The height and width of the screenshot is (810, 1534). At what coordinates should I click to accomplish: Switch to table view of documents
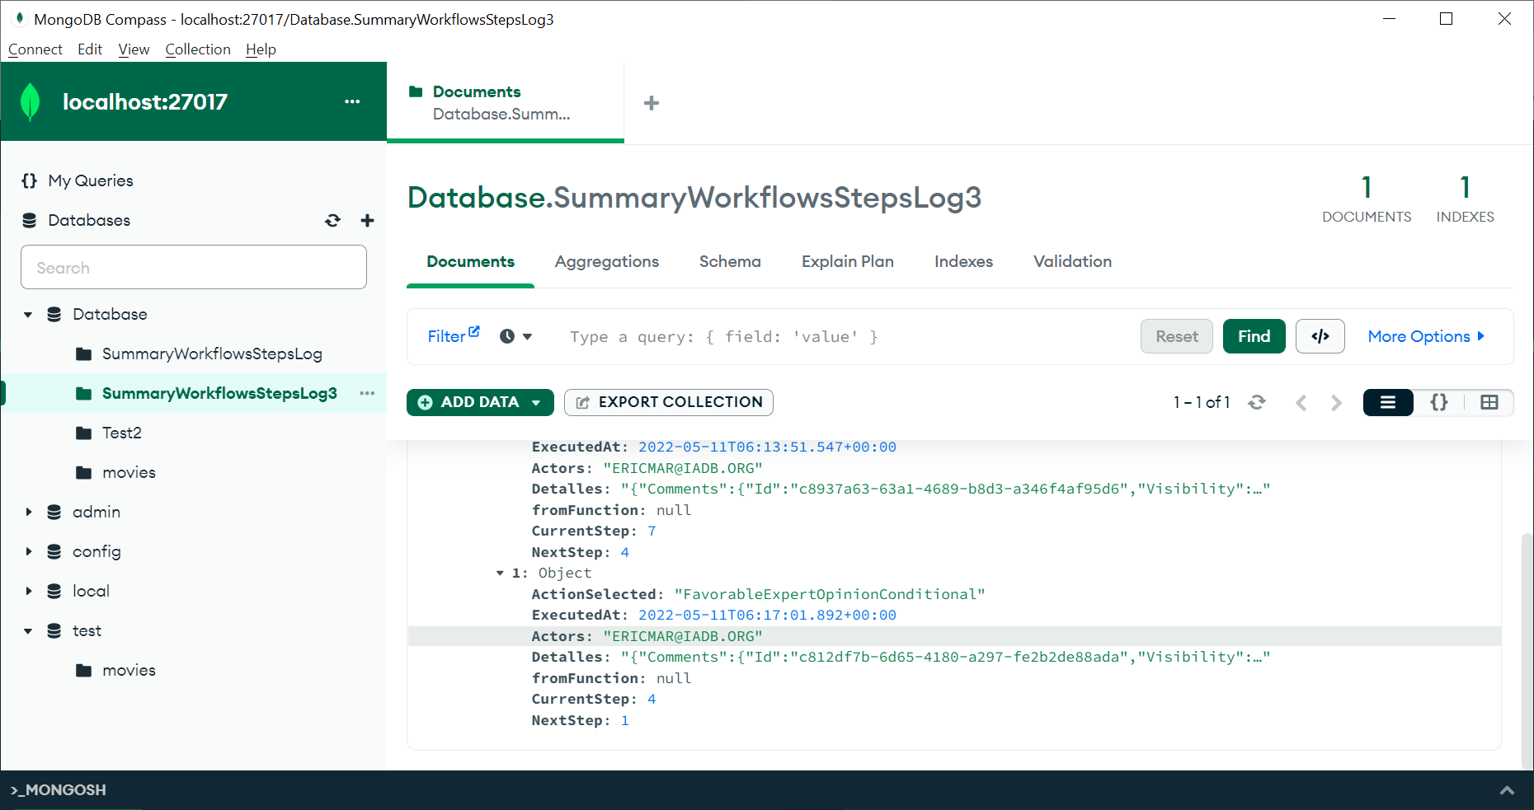click(x=1489, y=402)
